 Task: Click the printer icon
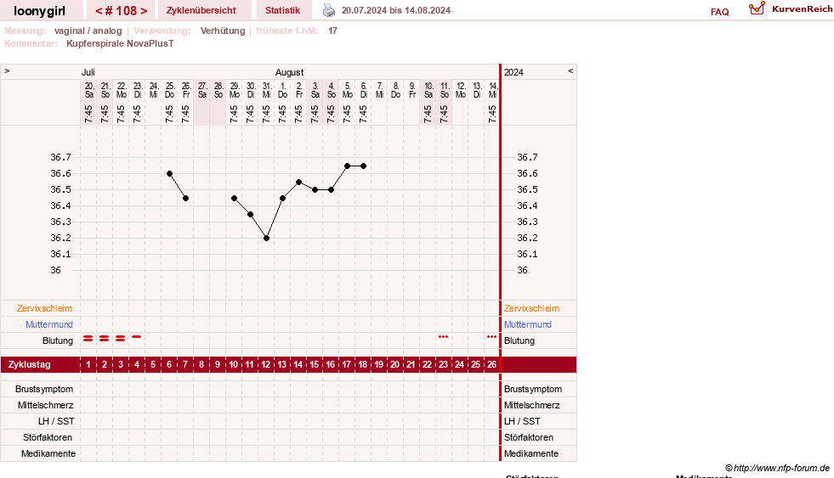pos(329,10)
